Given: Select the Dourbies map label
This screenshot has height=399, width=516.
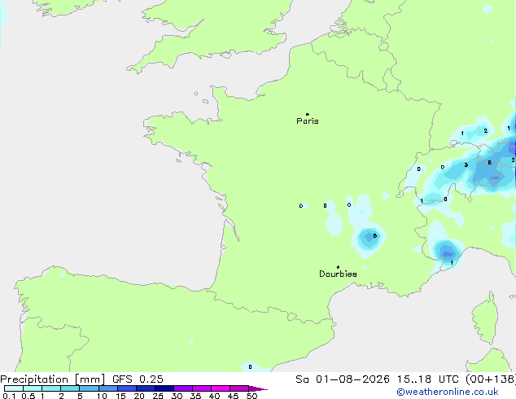Looking at the screenshot, I should click(x=338, y=274).
